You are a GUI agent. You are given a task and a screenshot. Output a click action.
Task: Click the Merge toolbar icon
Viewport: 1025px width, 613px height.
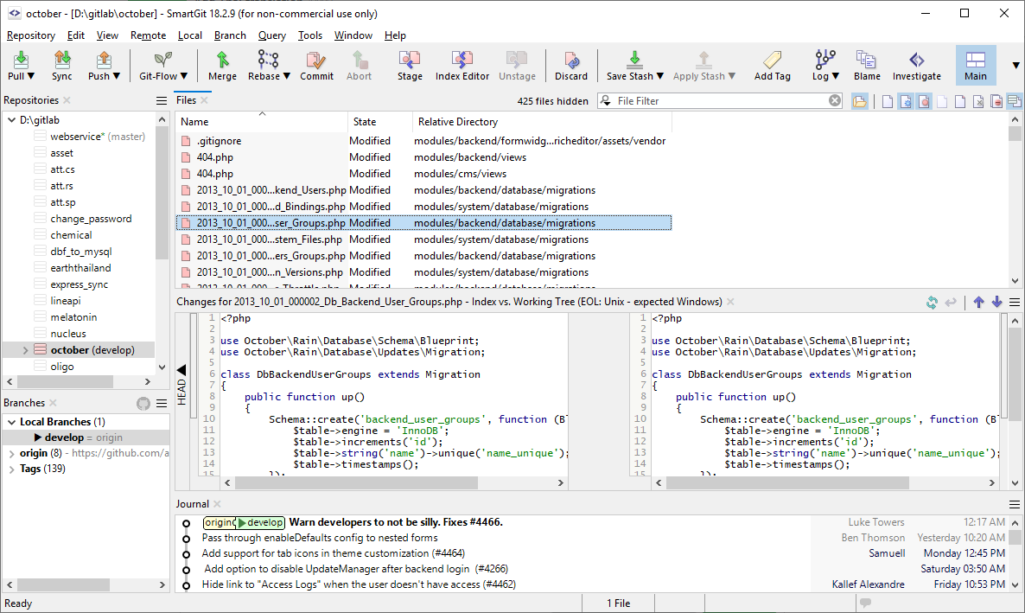pyautogui.click(x=222, y=60)
